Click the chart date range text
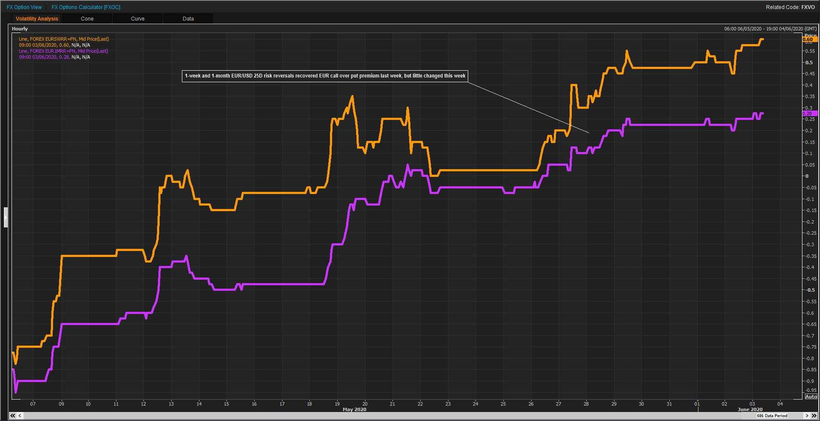 770,29
